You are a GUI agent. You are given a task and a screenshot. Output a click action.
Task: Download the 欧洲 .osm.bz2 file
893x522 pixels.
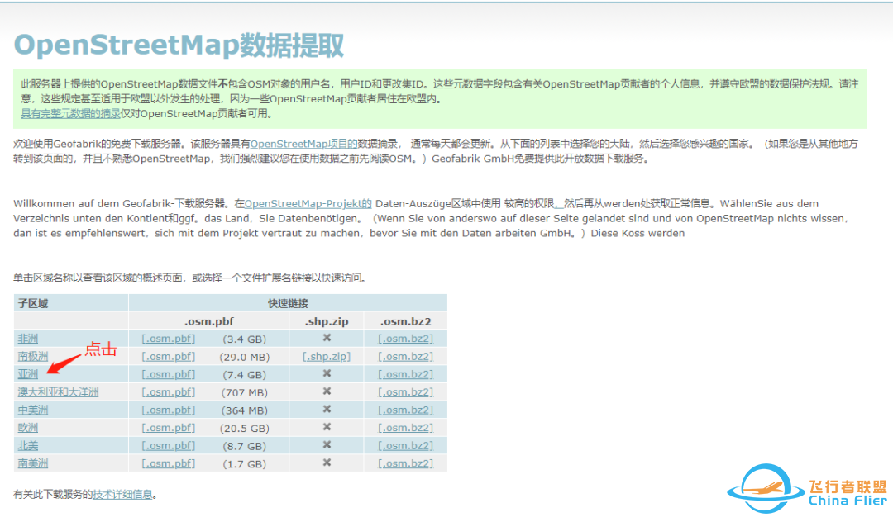(405, 428)
